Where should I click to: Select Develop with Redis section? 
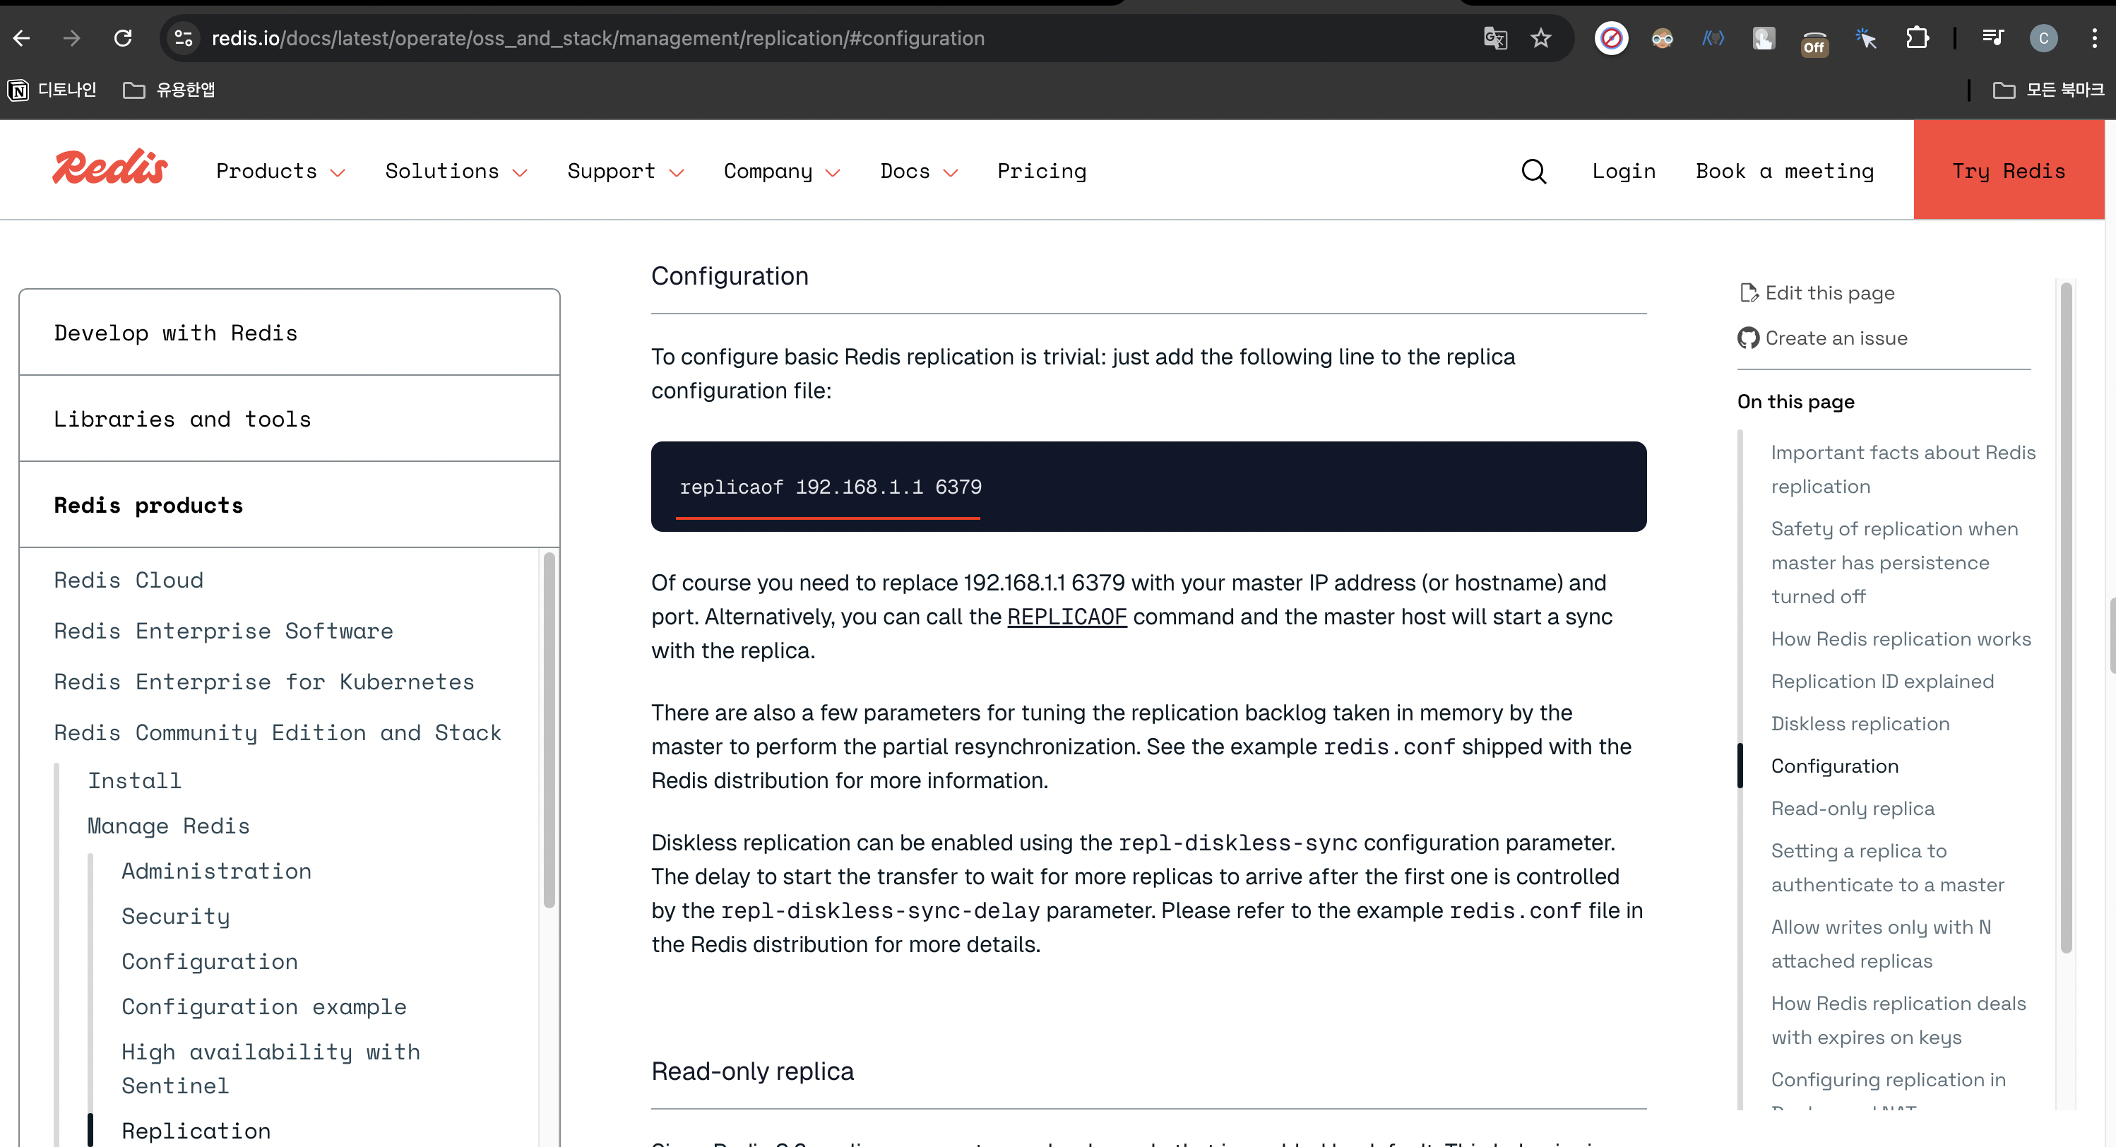tap(176, 333)
